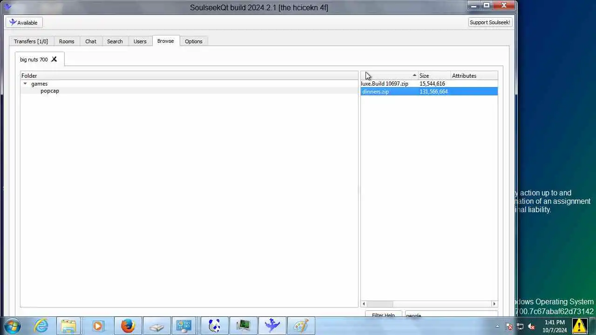Open the Transfers [1/0] tab
The height and width of the screenshot is (335, 596).
point(31,41)
